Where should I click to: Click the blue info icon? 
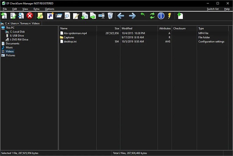(161, 16)
